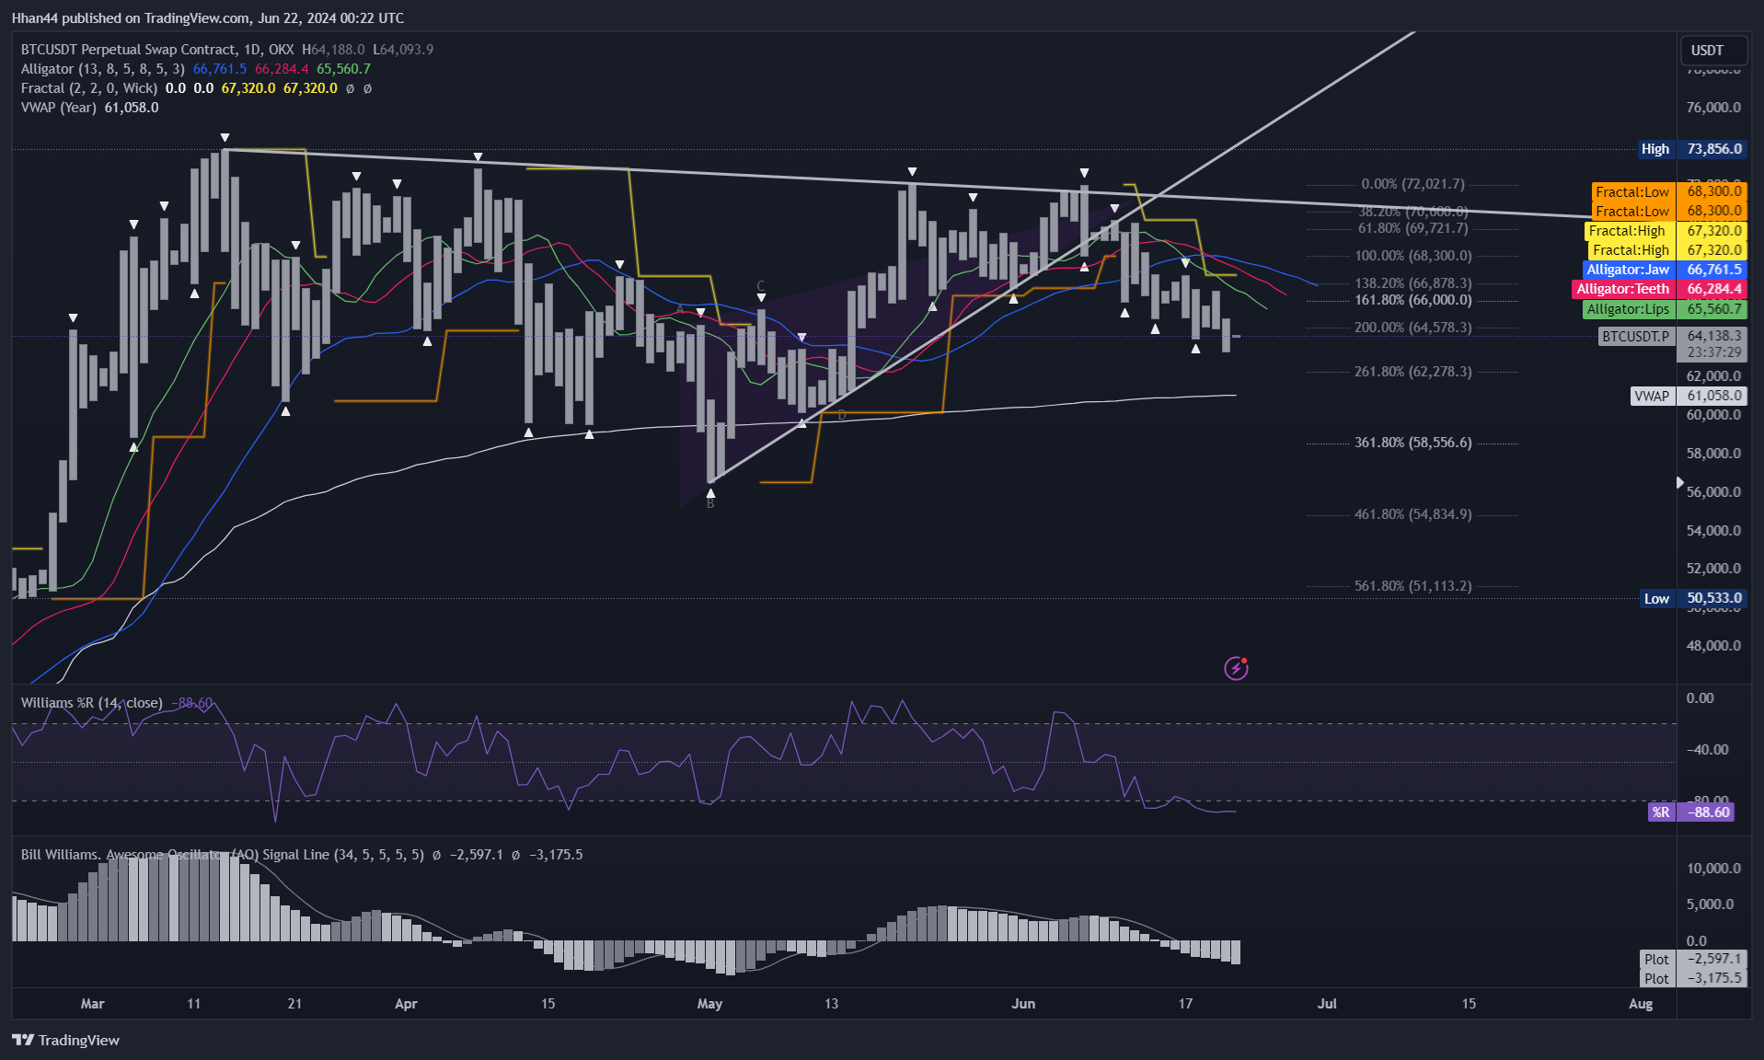
Task: Click the Alligator:Teeth 66,284.4 label
Action: [1659, 289]
